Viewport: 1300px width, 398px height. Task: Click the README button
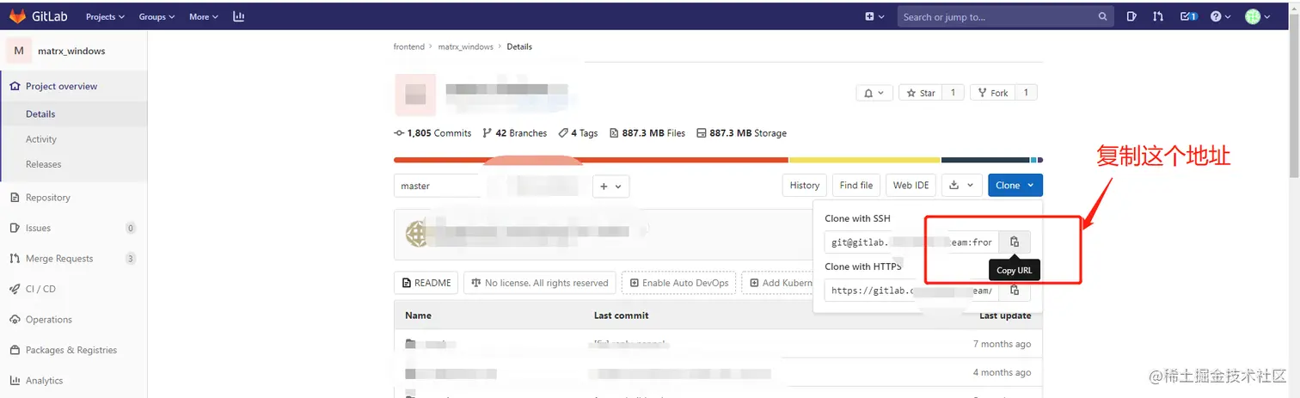tap(426, 283)
